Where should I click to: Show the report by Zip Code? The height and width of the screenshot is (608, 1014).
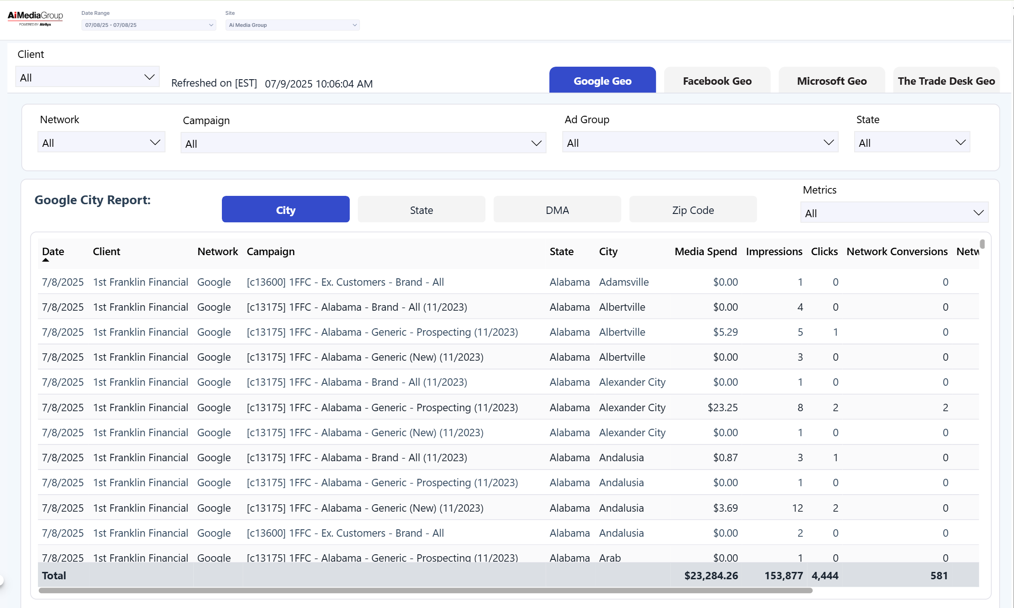(693, 210)
